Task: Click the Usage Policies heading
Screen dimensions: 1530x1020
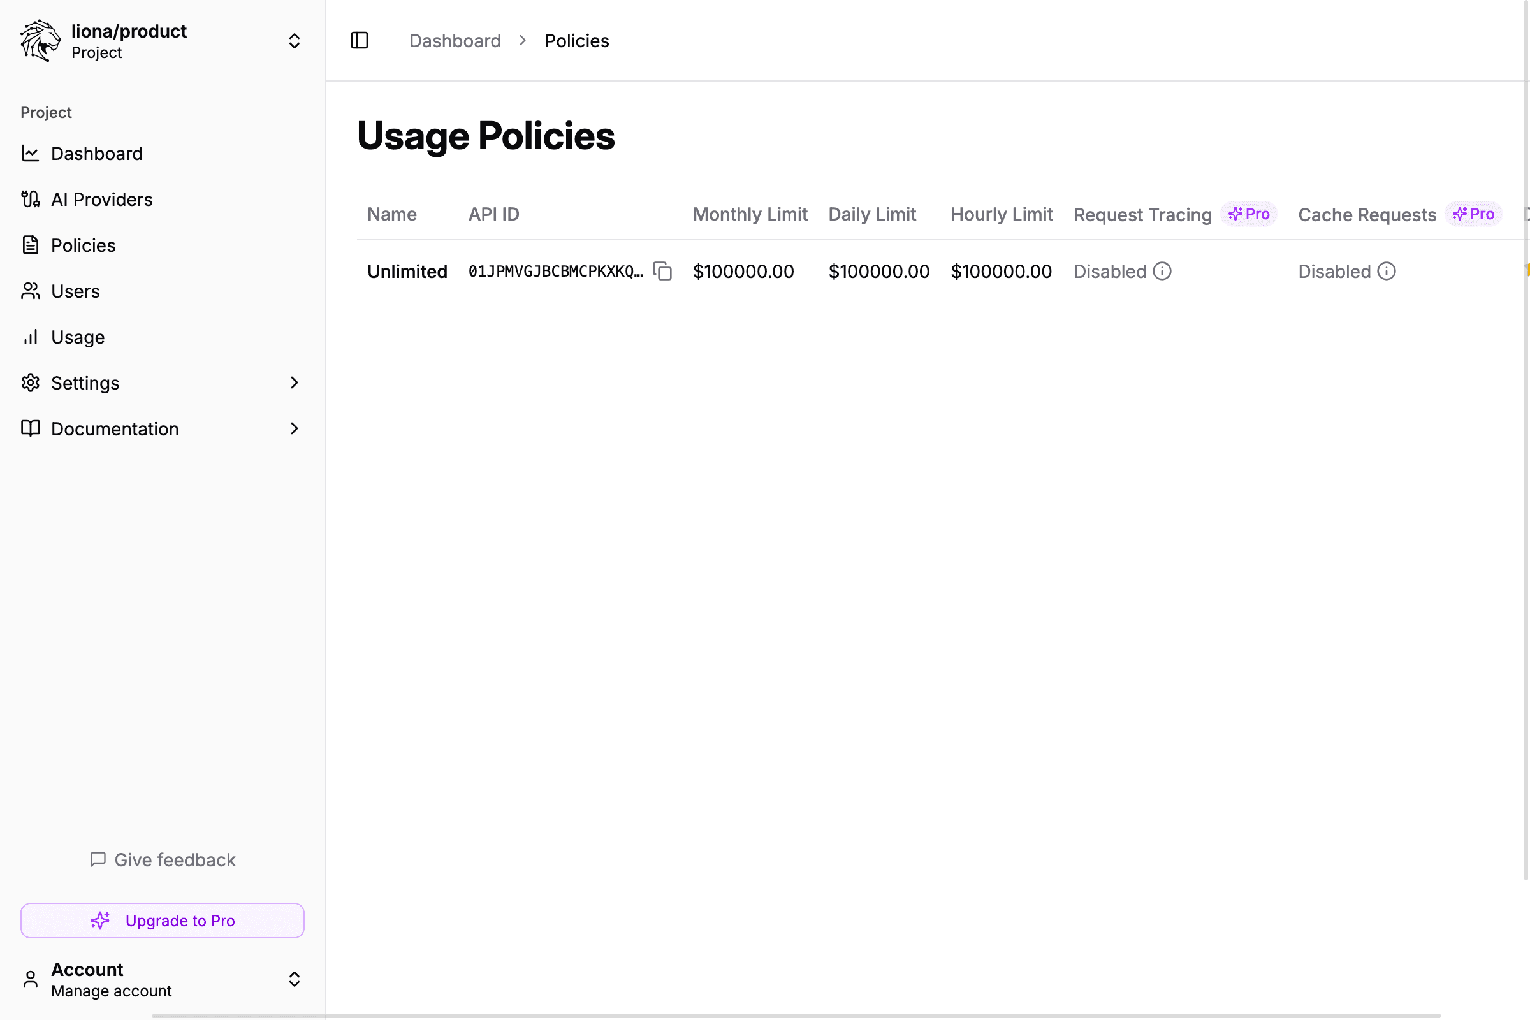Action: pyautogui.click(x=485, y=135)
